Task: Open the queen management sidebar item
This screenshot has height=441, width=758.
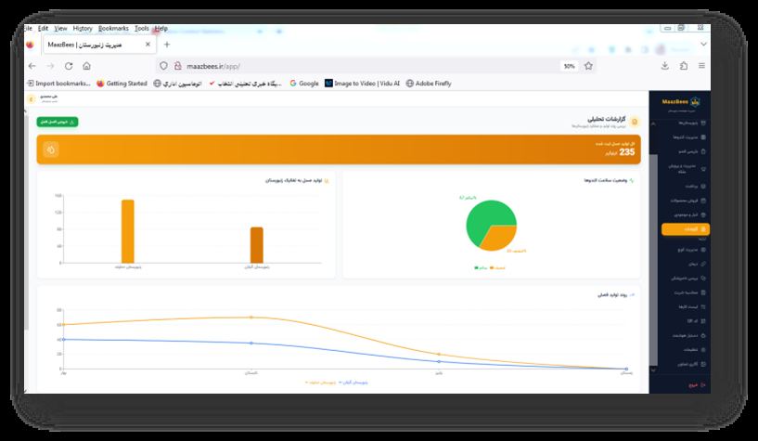Action: pyautogui.click(x=687, y=169)
